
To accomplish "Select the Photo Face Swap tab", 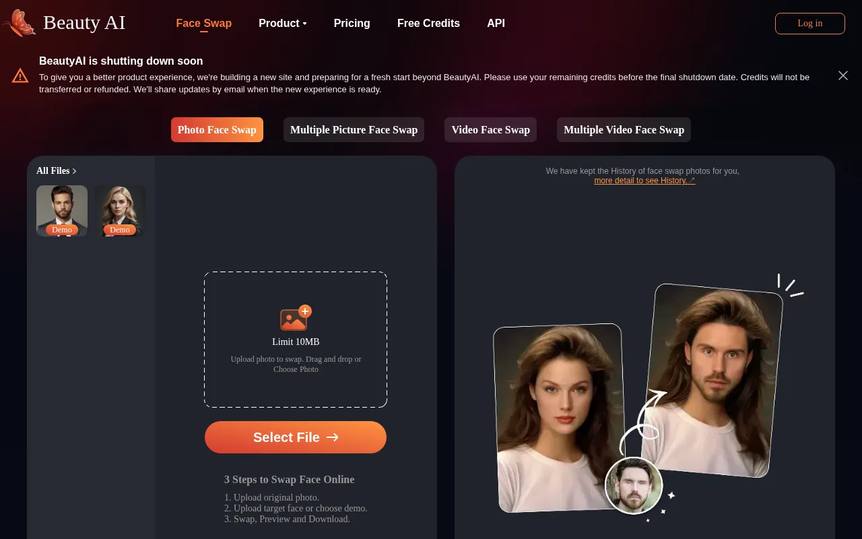I will 217,130.
